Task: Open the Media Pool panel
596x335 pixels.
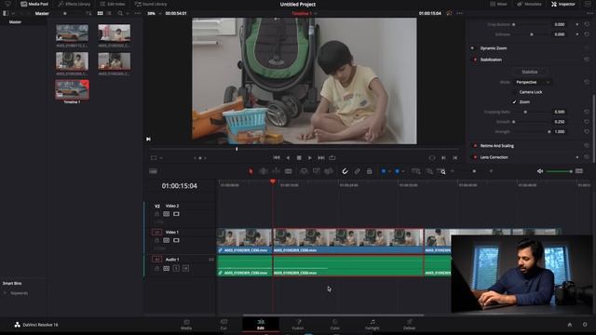Action: point(34,4)
